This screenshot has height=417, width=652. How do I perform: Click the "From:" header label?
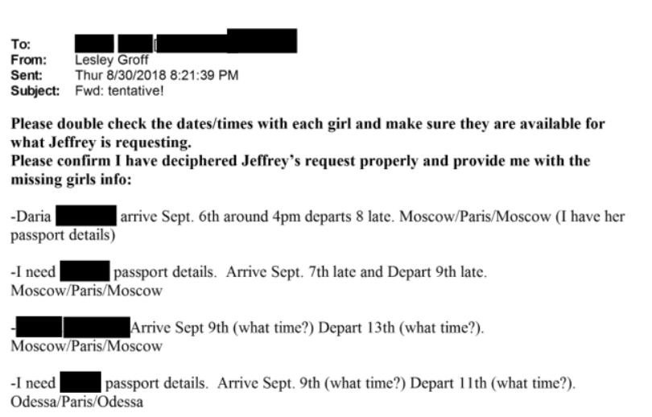25,59
